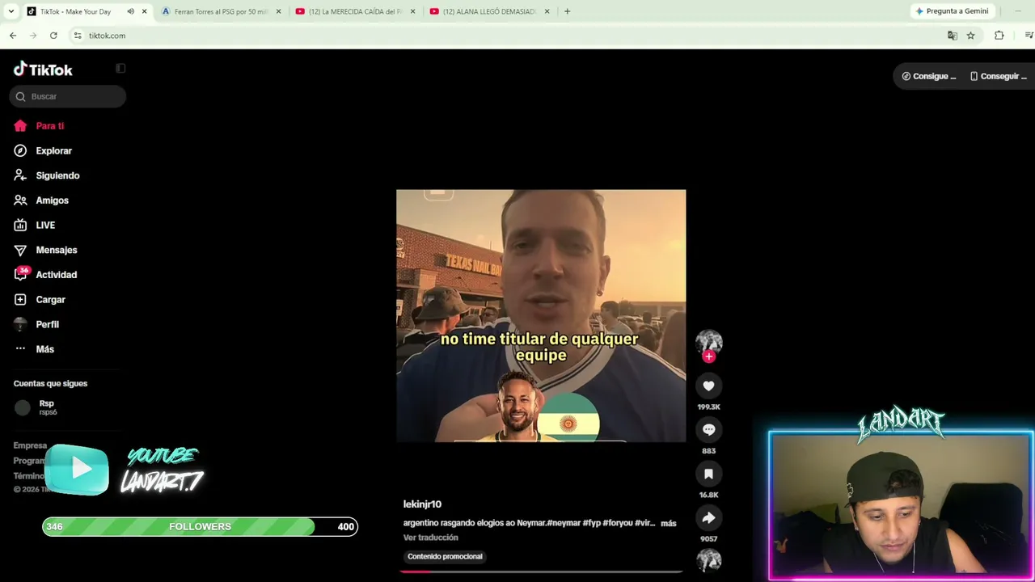
Task: Open the media control icon in the toolbar
Action: 1029,36
